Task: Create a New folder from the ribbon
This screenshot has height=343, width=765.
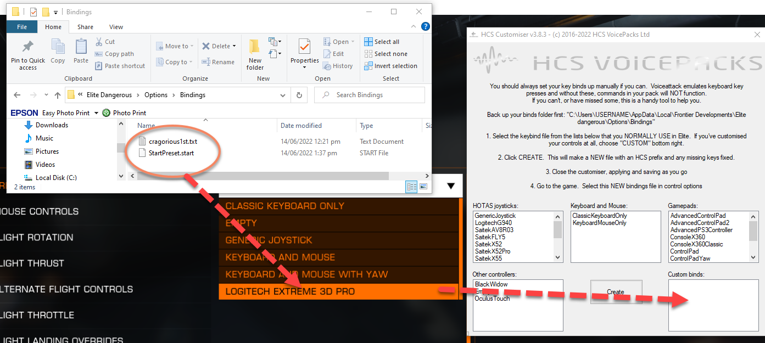Action: point(255,54)
